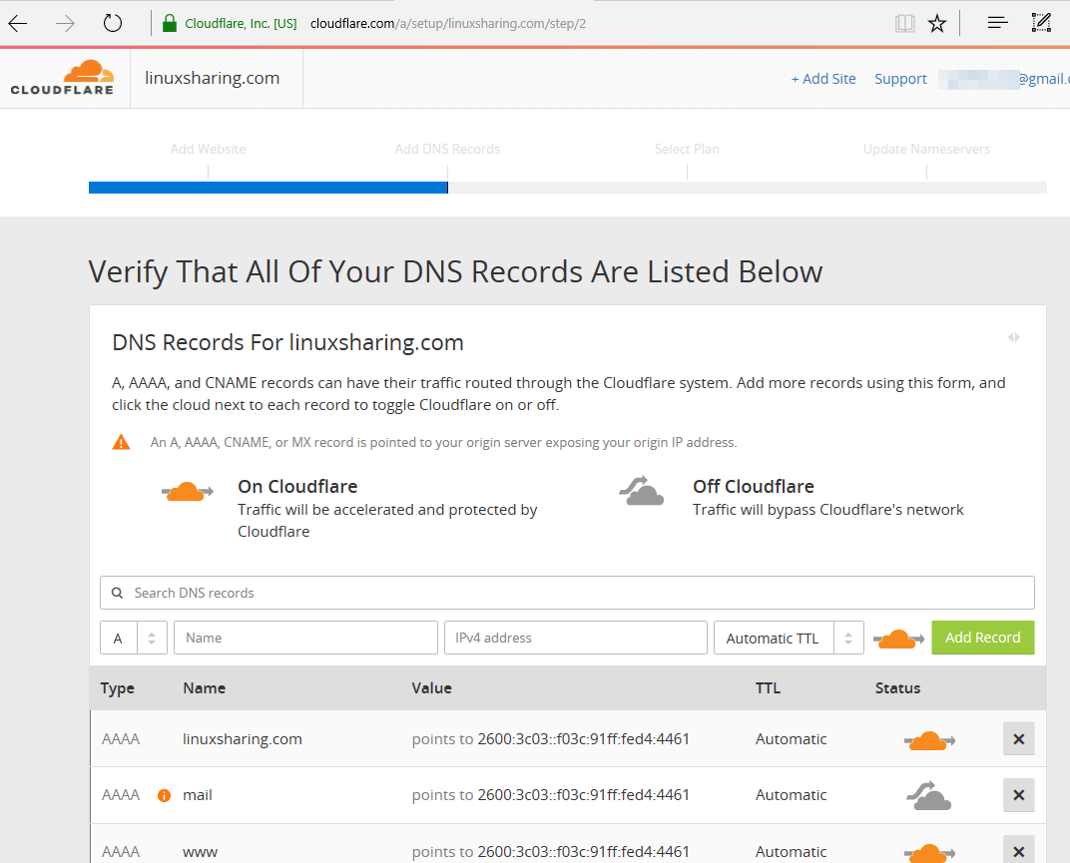Screen dimensions: 1070x863
Task: Click the + Add Site link
Action: tap(823, 79)
